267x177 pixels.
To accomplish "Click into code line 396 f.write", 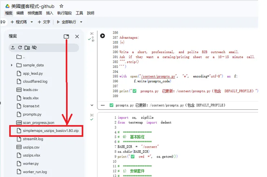I will [x=152, y=81].
